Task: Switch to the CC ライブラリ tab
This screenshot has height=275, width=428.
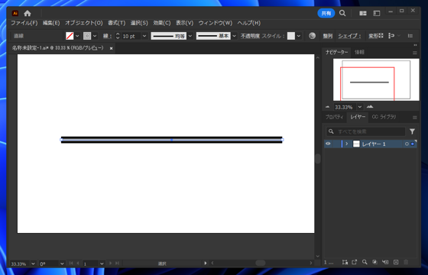Action: coord(384,117)
